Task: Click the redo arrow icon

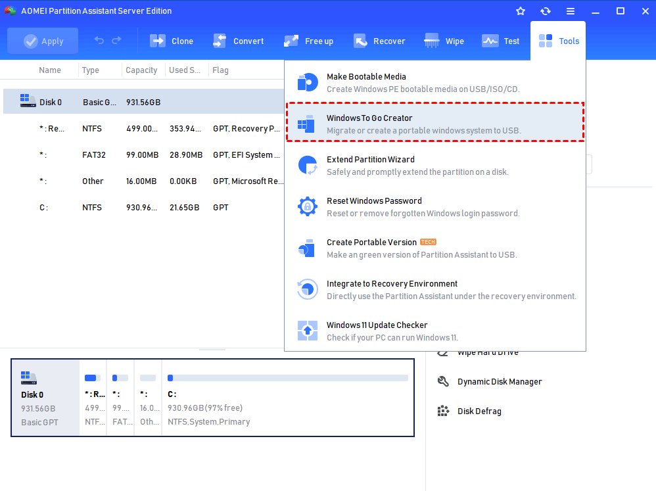Action: 117,40
